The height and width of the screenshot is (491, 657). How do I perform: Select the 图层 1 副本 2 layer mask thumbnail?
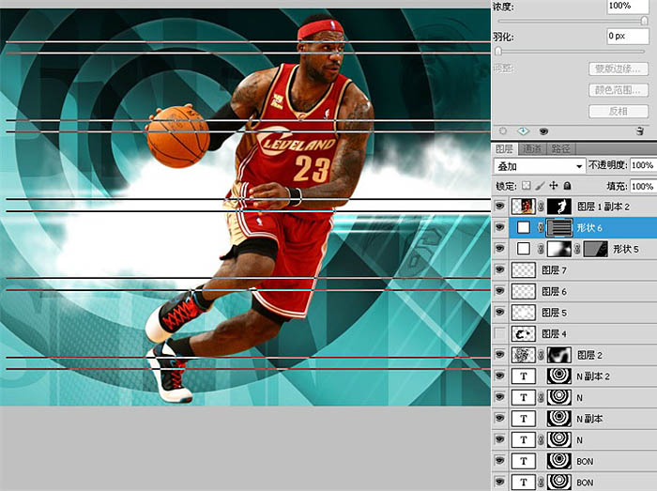click(x=559, y=207)
